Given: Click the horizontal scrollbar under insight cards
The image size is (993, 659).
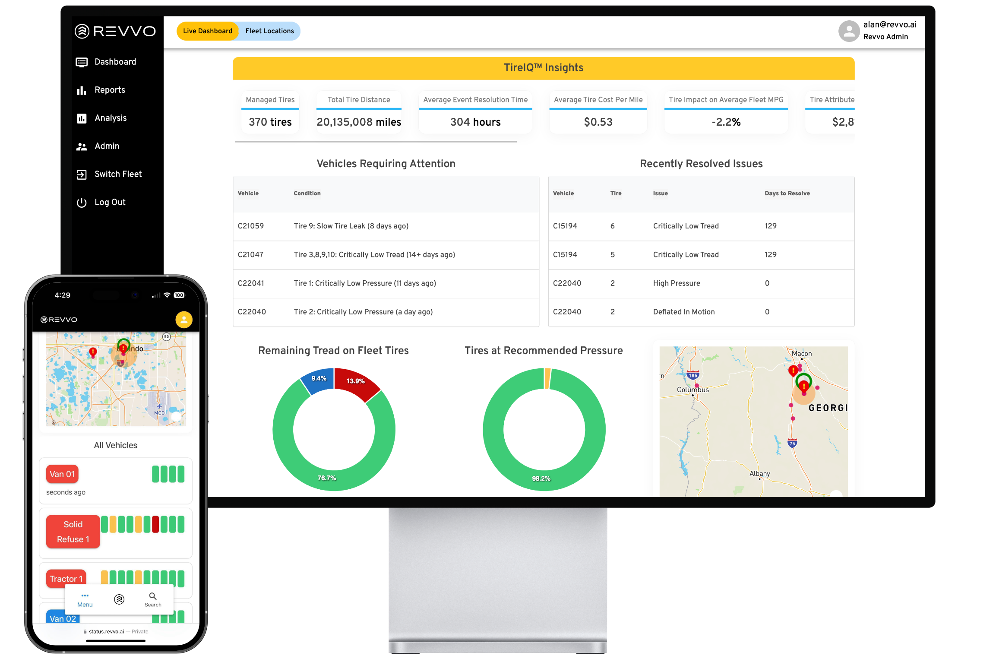Looking at the screenshot, I should (x=376, y=142).
